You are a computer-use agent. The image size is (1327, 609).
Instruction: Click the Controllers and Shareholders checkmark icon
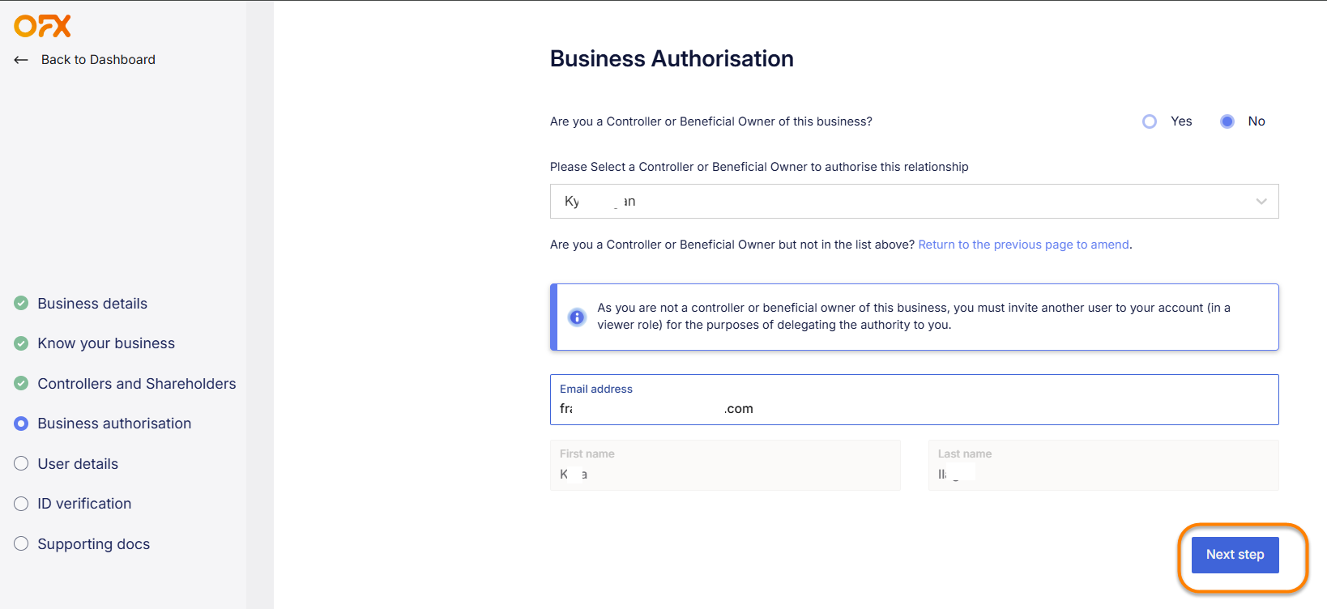(x=21, y=384)
